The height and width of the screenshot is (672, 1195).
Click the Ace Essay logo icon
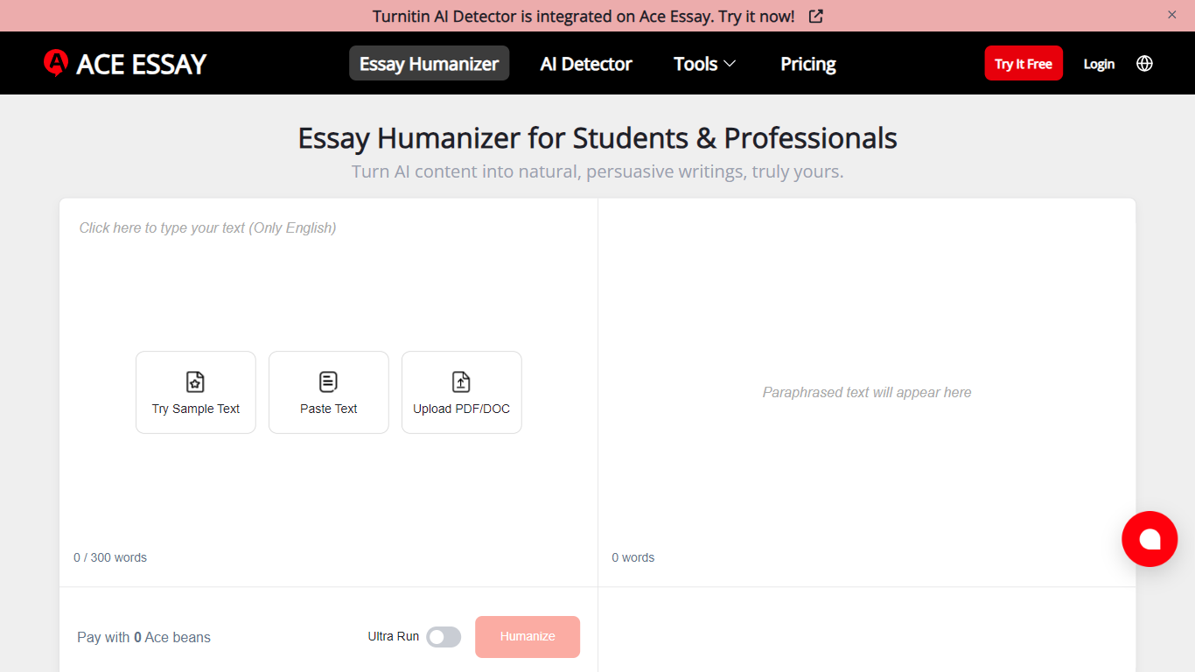point(56,63)
